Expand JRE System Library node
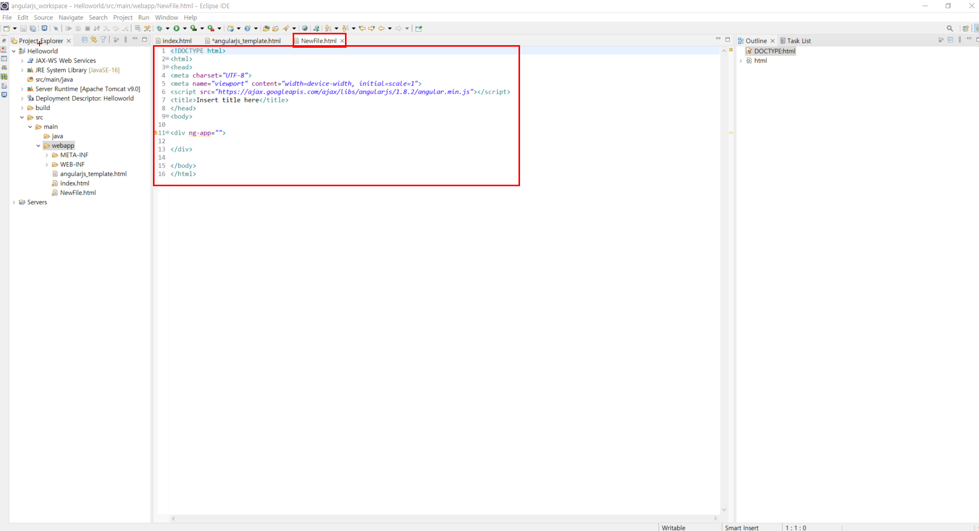Viewport: 979px width, 531px height. pos(22,70)
